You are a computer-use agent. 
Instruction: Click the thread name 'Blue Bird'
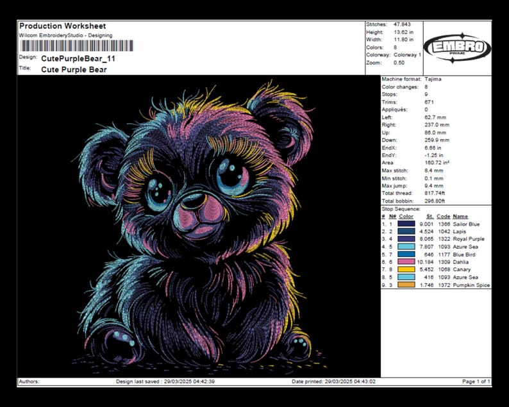[x=464, y=254]
